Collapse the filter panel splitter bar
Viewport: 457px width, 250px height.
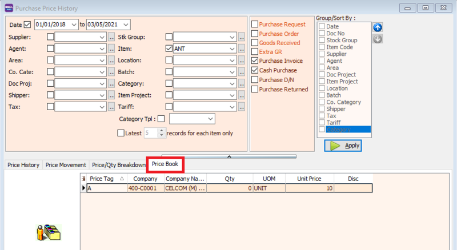(228, 156)
